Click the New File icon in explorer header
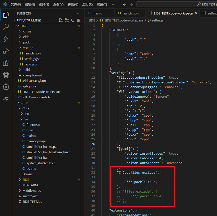 (x=61, y=20)
